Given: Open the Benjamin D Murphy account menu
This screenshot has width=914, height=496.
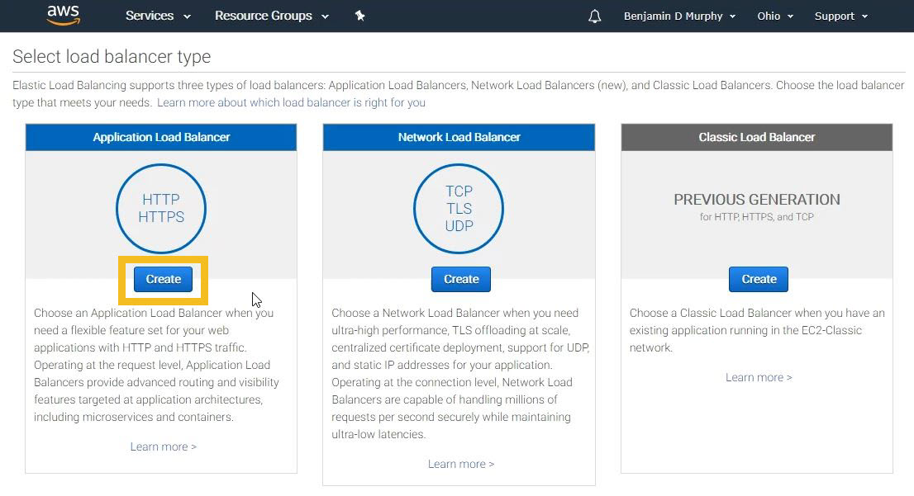Looking at the screenshot, I should point(679,17).
